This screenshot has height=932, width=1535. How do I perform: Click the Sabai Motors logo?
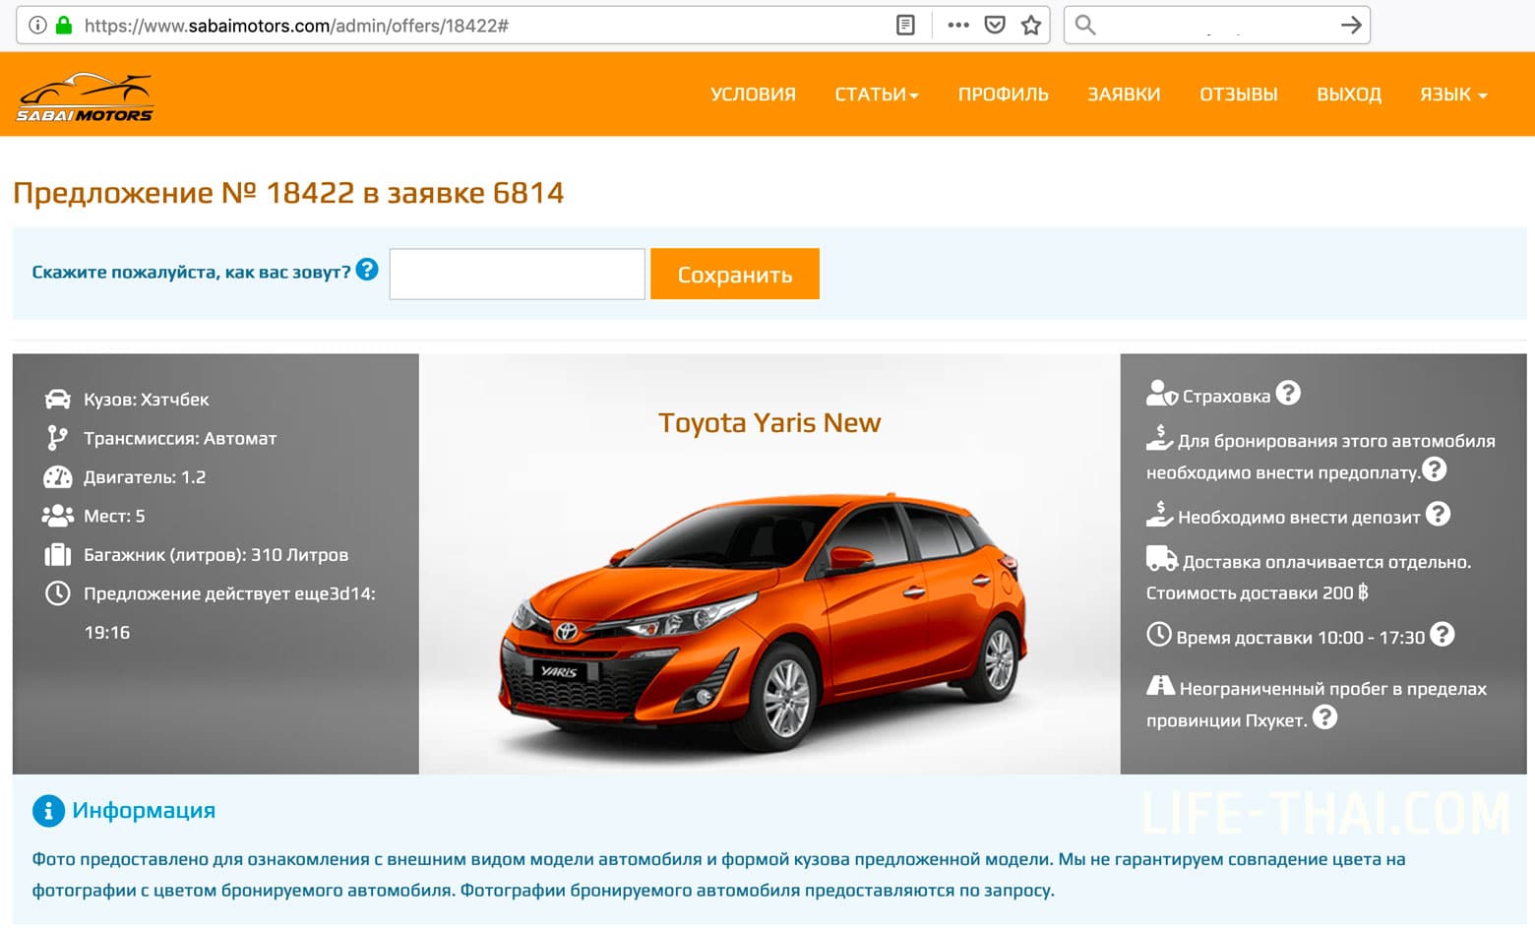pyautogui.click(x=86, y=97)
